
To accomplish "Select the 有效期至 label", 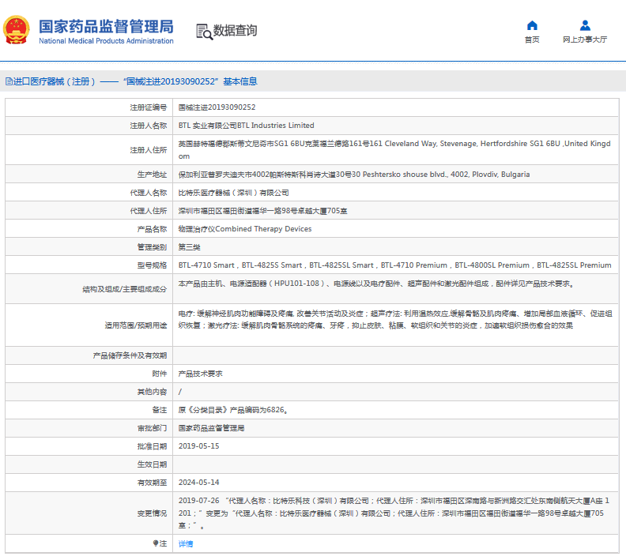I will tap(152, 483).
